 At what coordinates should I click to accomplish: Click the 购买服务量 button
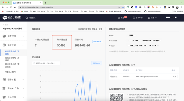tap(97, 41)
